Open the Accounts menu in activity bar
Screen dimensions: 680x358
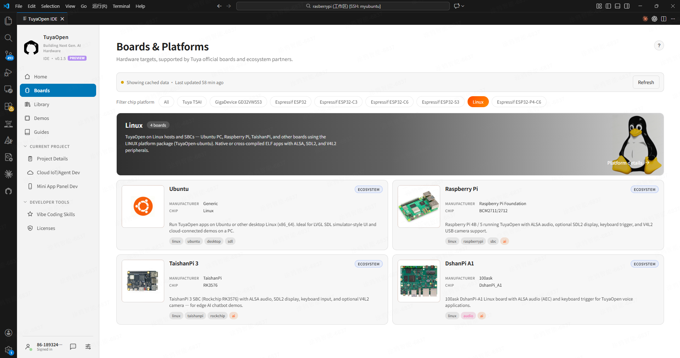(x=8, y=333)
